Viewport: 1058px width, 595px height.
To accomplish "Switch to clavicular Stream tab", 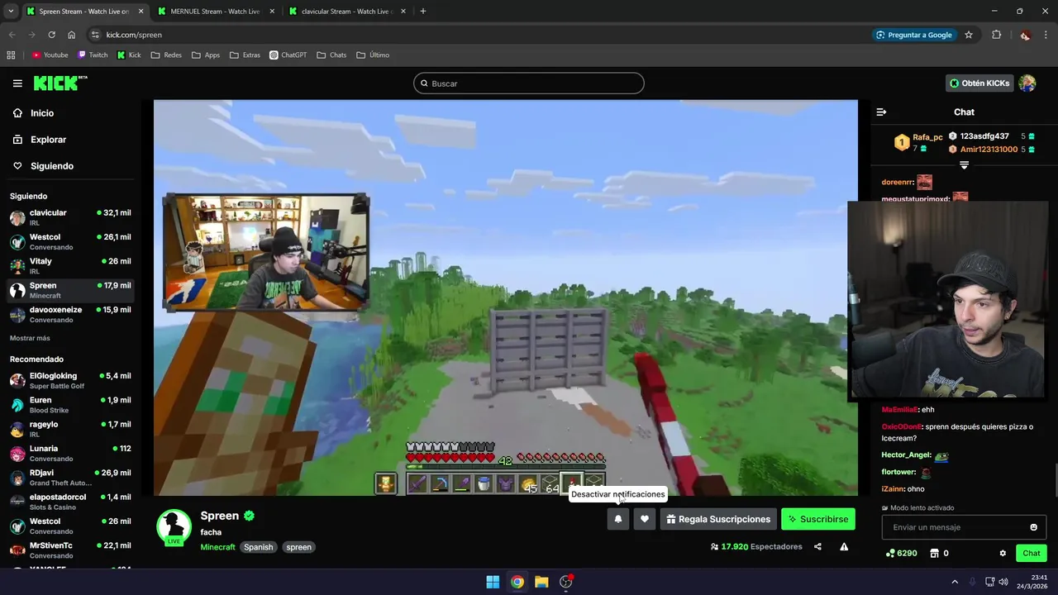I will [346, 12].
